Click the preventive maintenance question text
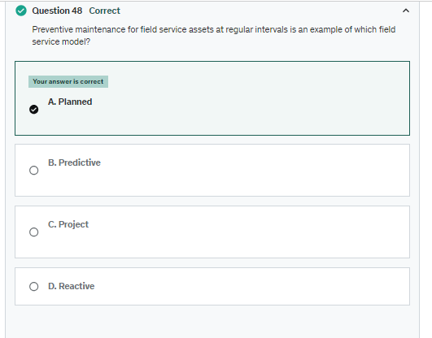 [x=214, y=36]
